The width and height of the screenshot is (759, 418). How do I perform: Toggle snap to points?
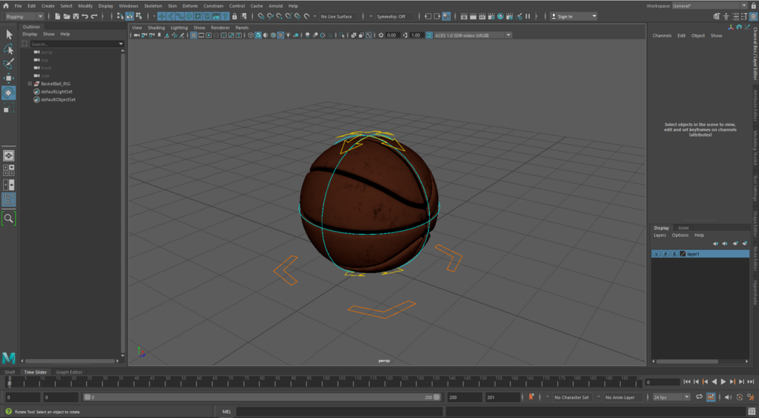click(279, 17)
